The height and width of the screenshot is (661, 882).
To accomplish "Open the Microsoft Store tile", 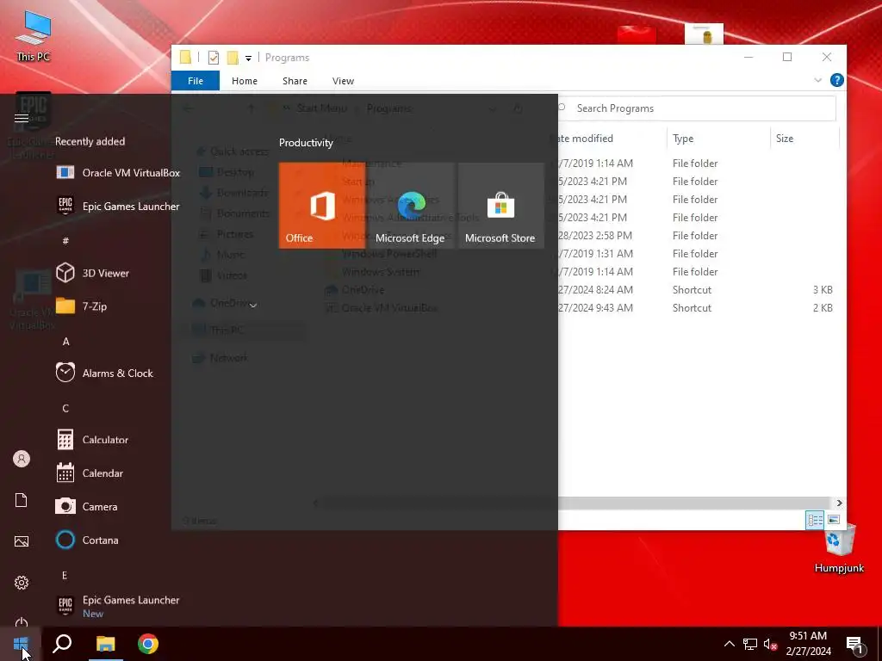I will (x=500, y=205).
